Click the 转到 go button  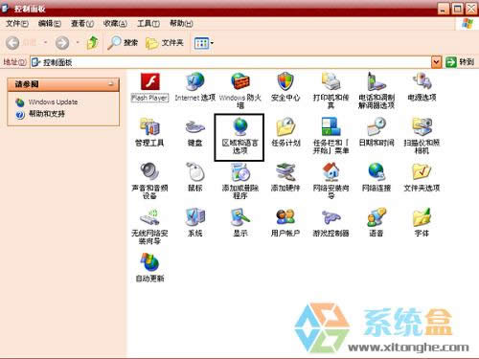click(x=460, y=62)
